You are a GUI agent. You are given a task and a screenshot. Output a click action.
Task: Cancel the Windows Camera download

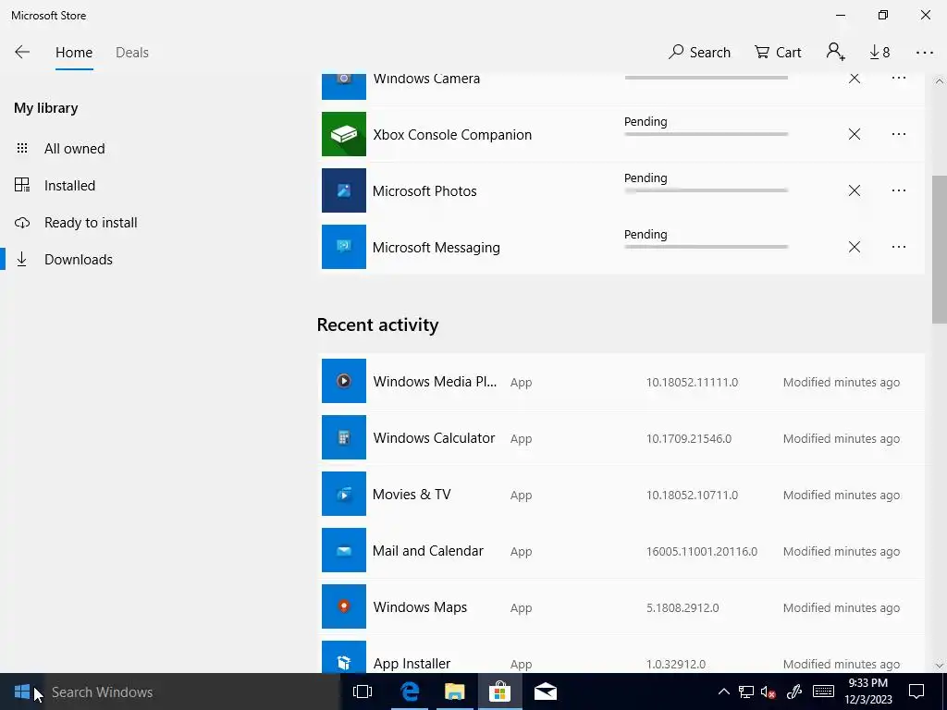tap(854, 78)
